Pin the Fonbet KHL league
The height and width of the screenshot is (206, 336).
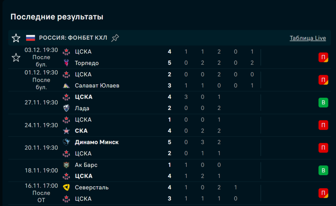(115, 38)
